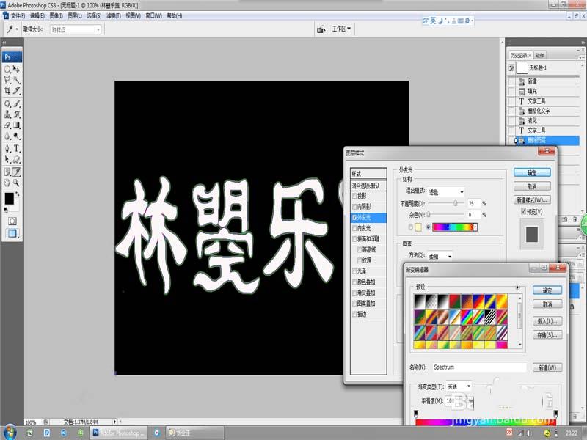Select the Clone Stamp tool
The width and height of the screenshot is (587, 440).
(7, 114)
